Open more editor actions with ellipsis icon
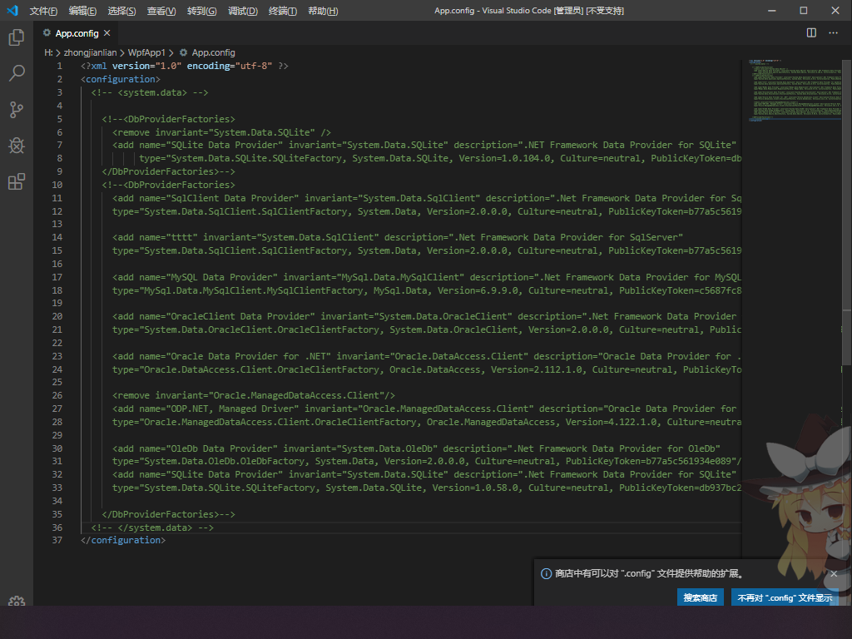Screen dimensions: 852x639 [833, 31]
